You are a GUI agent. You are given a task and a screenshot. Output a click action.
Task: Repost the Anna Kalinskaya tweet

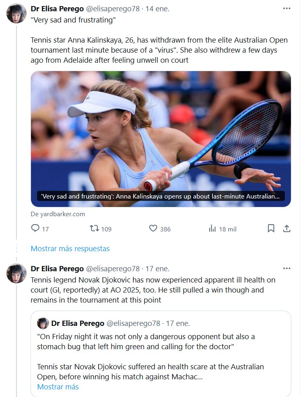coord(94,229)
